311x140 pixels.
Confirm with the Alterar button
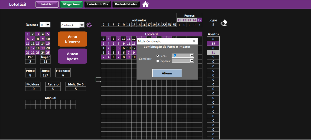[x=167, y=73]
